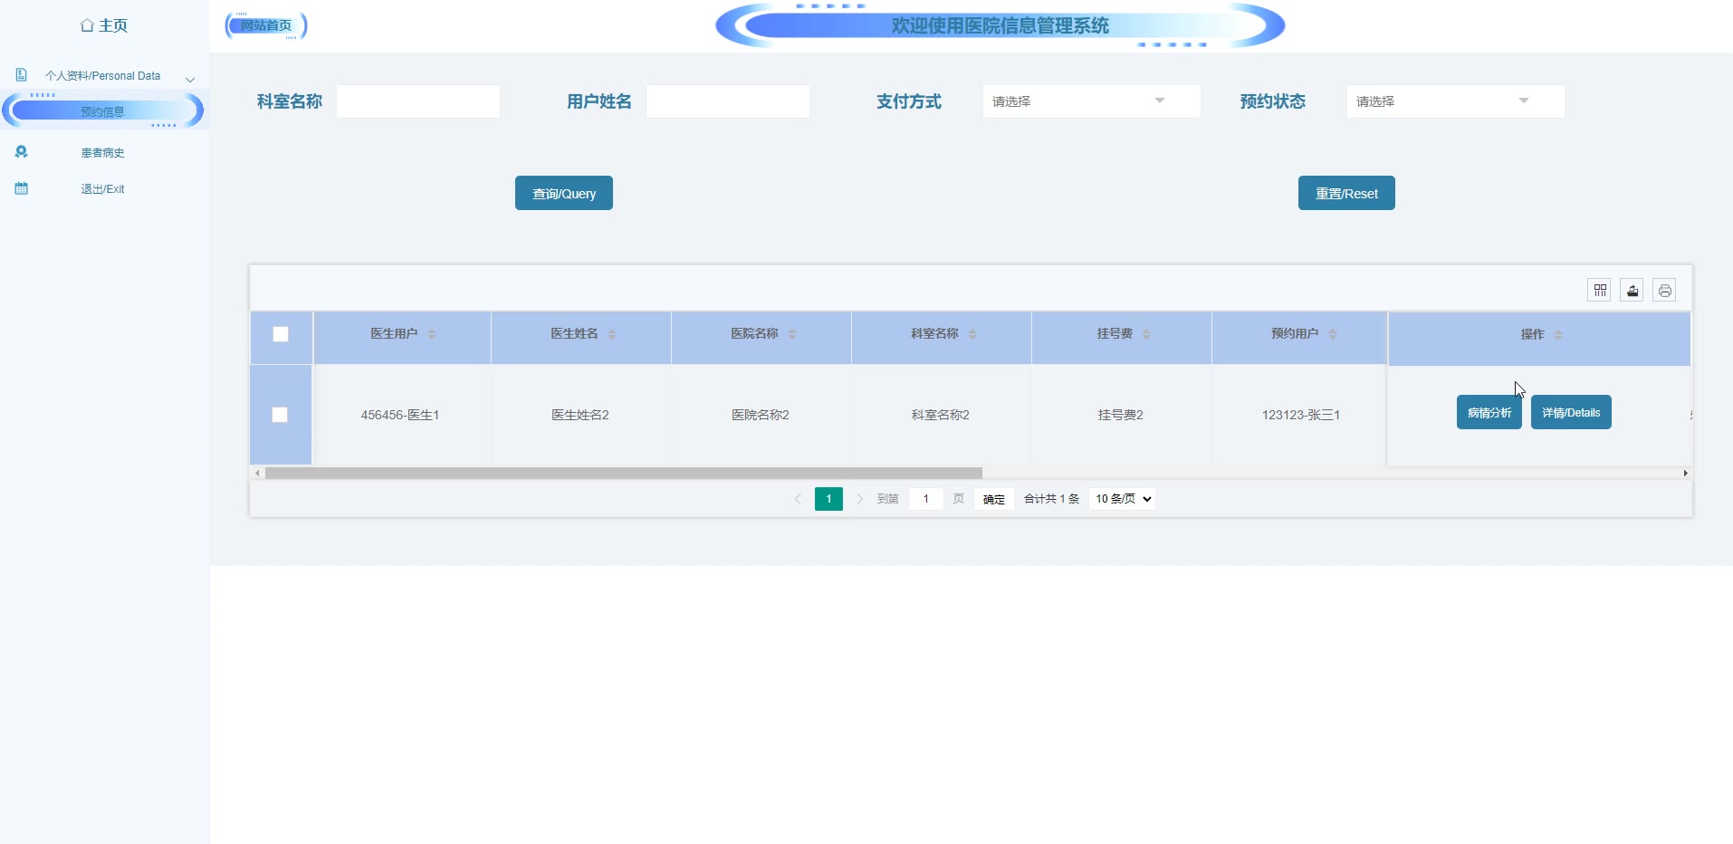Check the row checkbox for 456456-医生1
This screenshot has height=844, width=1733.
pos(280,415)
